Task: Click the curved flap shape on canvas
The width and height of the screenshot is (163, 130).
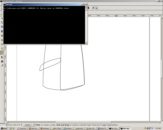Action: pos(51,64)
